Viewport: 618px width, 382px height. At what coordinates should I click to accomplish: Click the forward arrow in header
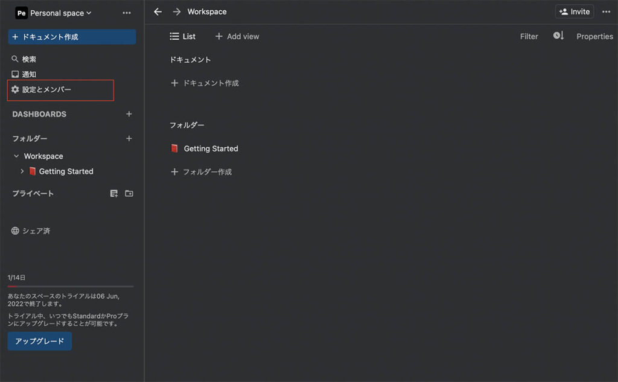[176, 12]
